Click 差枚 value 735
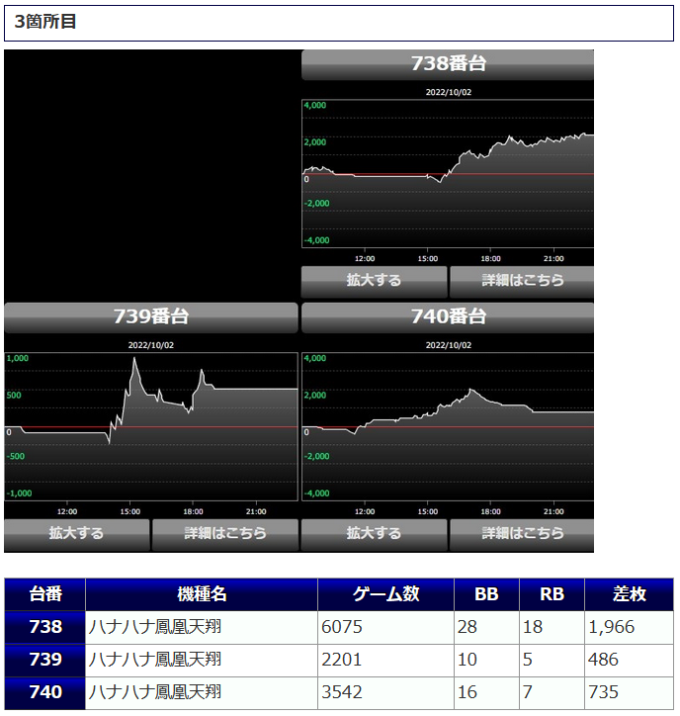The width and height of the screenshot is (680, 716). (x=603, y=692)
